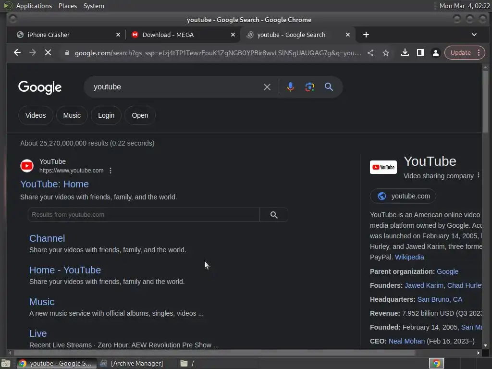Open the Places menu

click(x=68, y=6)
